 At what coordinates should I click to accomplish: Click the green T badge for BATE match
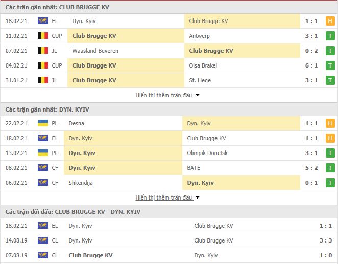[x=330, y=168]
